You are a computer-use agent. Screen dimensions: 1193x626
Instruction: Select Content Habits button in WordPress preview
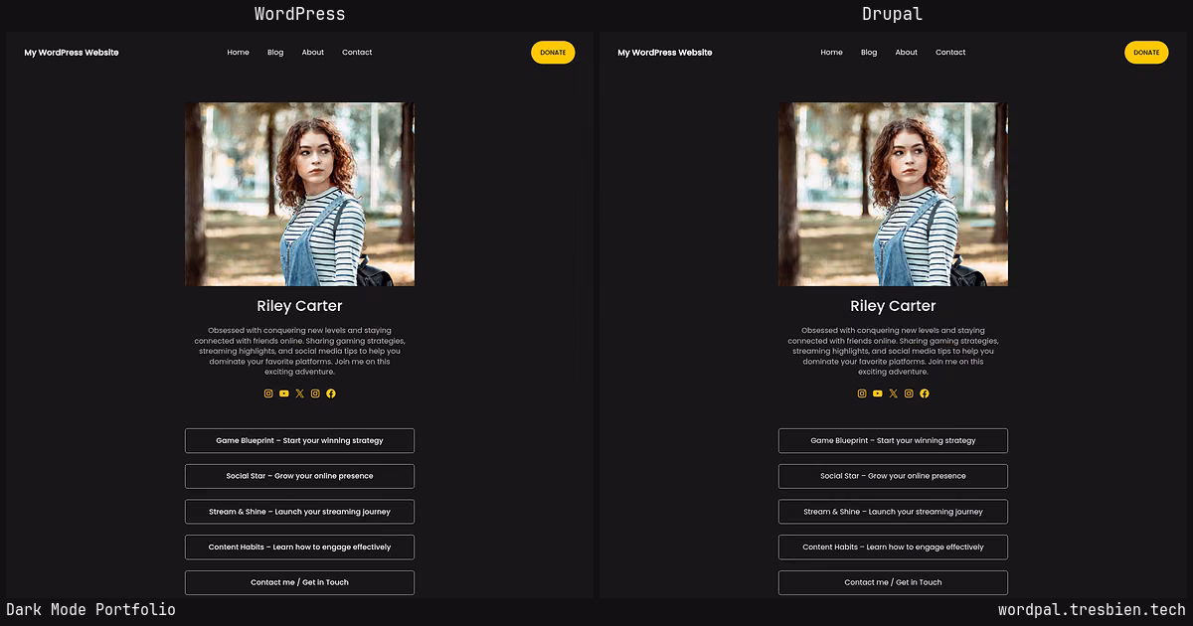coord(299,547)
